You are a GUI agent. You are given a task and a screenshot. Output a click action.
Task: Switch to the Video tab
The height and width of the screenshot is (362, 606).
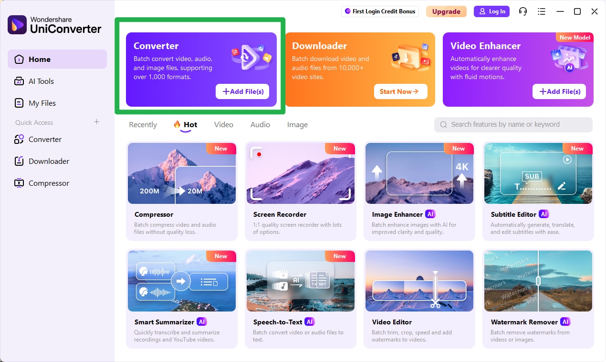click(x=224, y=125)
